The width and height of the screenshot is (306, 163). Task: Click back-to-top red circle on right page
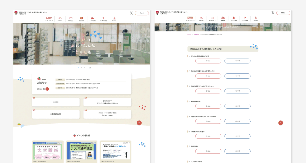[x=281, y=123]
